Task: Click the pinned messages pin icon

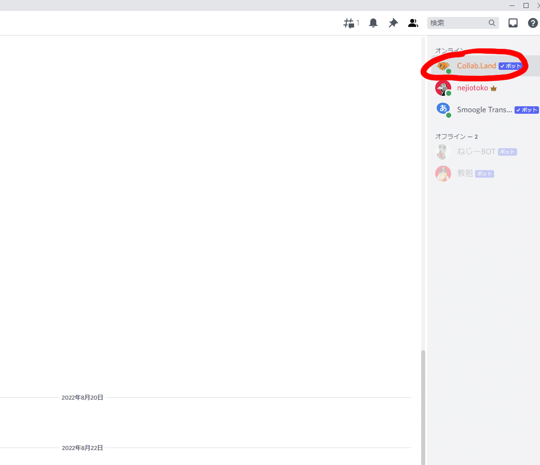Action: 393,22
